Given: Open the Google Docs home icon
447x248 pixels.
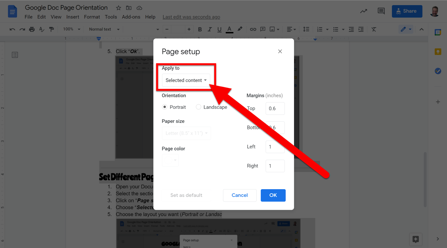Looking at the screenshot, I should click(13, 11).
